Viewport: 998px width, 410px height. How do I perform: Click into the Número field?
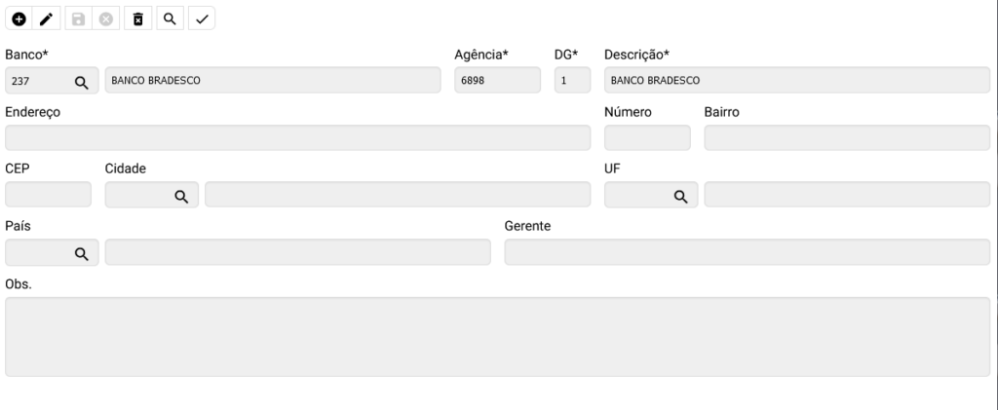[x=647, y=138]
